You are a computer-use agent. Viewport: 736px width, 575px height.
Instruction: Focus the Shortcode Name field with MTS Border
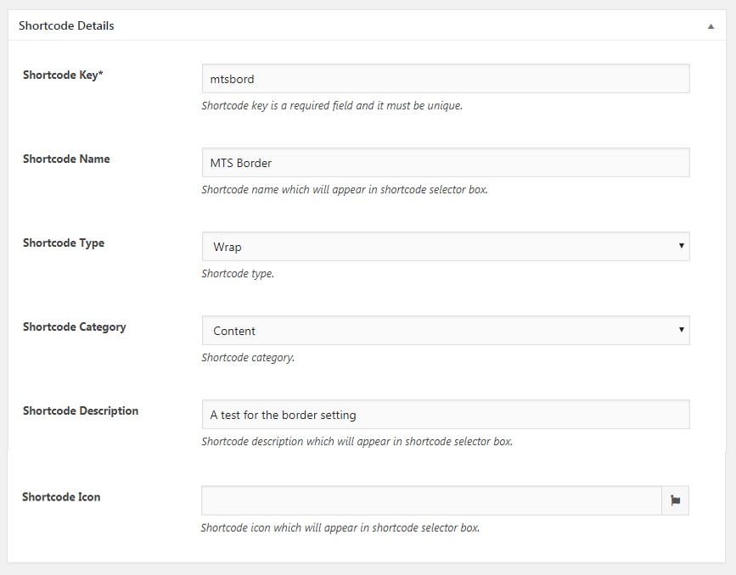pos(446,163)
